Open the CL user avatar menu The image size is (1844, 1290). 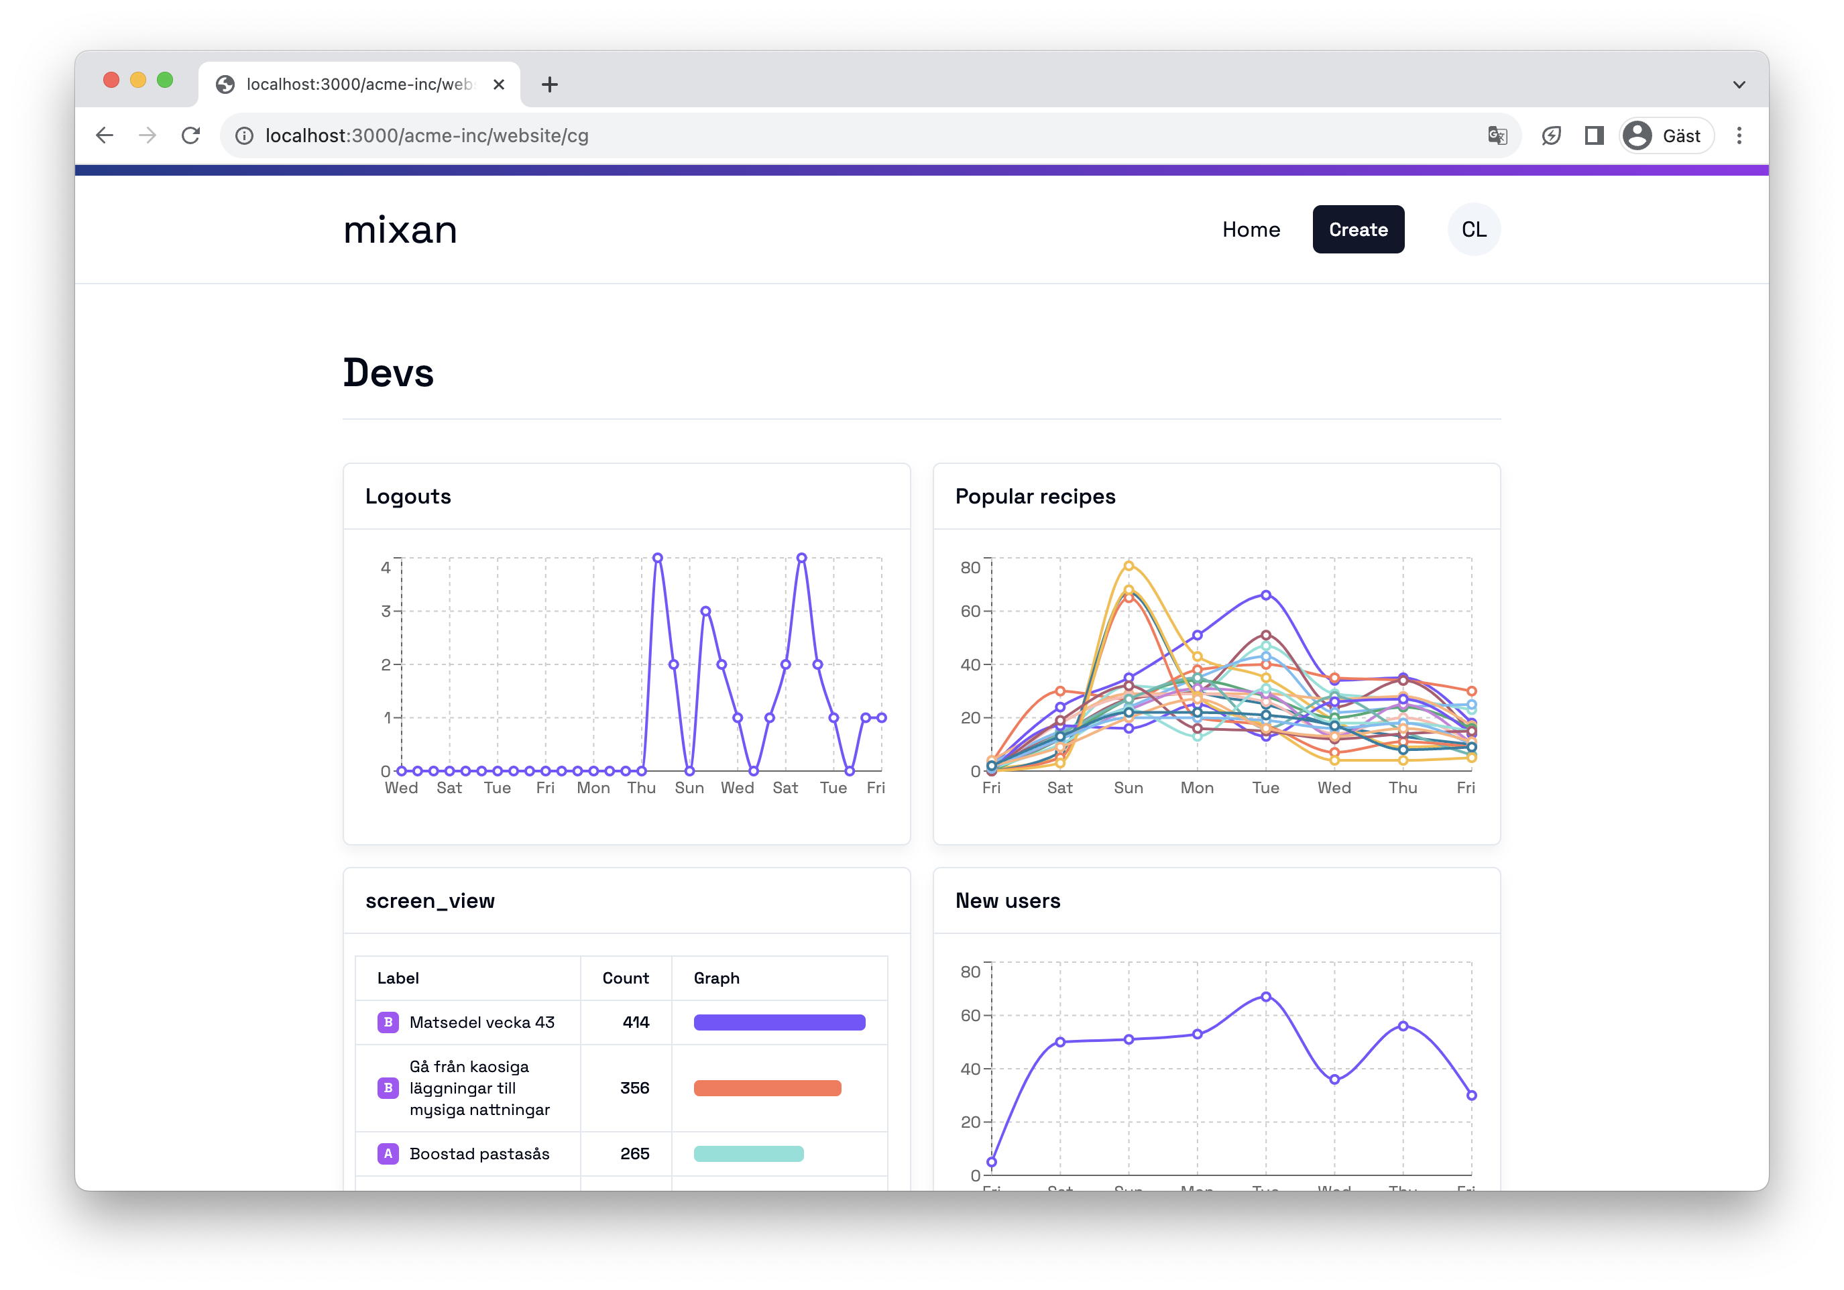(1473, 230)
